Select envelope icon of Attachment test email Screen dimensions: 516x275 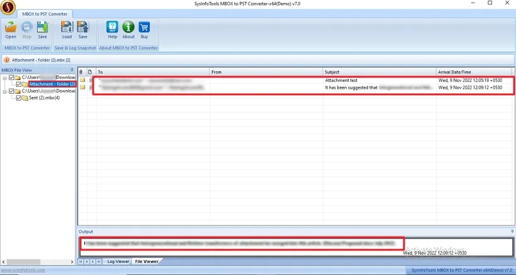[x=82, y=80]
